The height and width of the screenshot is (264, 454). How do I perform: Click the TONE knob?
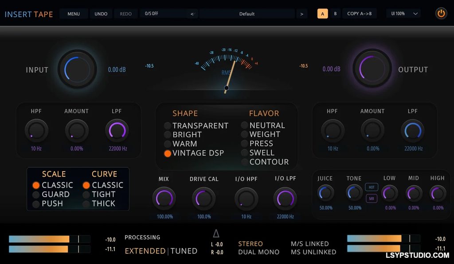click(354, 193)
